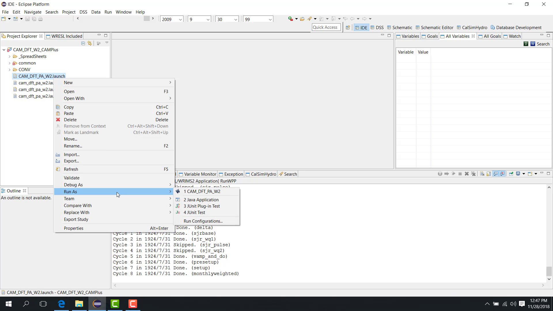
Task: Switch to the Schematic Editor perspective
Action: (434, 28)
